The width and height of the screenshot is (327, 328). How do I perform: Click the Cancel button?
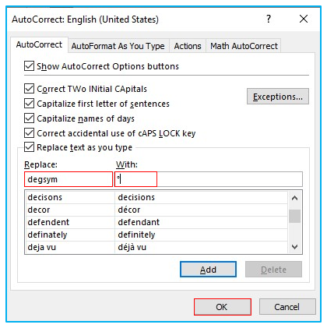click(x=287, y=307)
